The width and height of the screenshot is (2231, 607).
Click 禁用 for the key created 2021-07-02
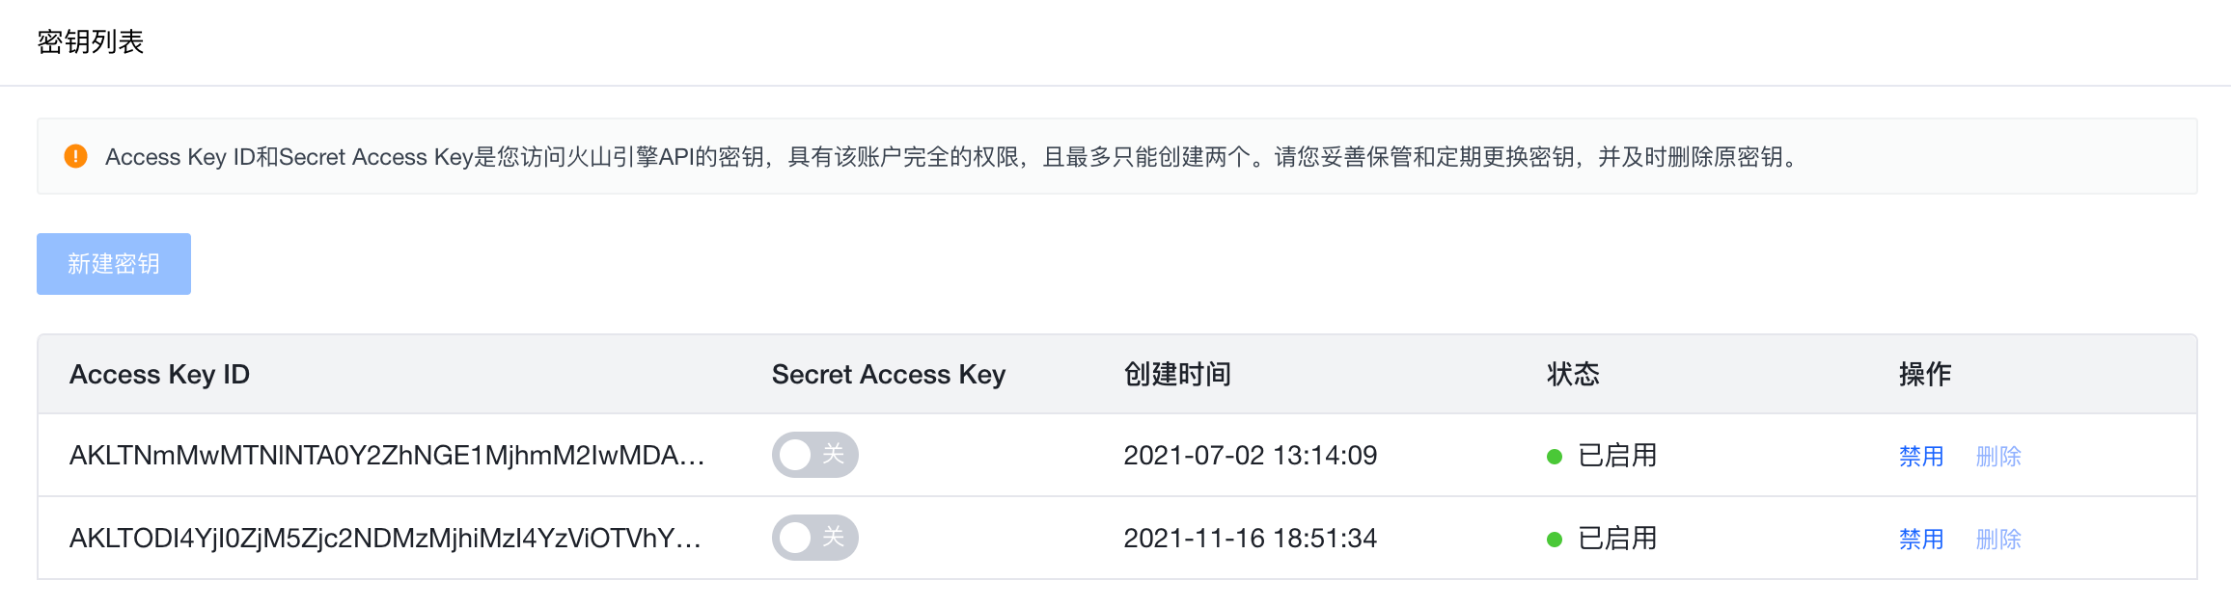[1920, 456]
